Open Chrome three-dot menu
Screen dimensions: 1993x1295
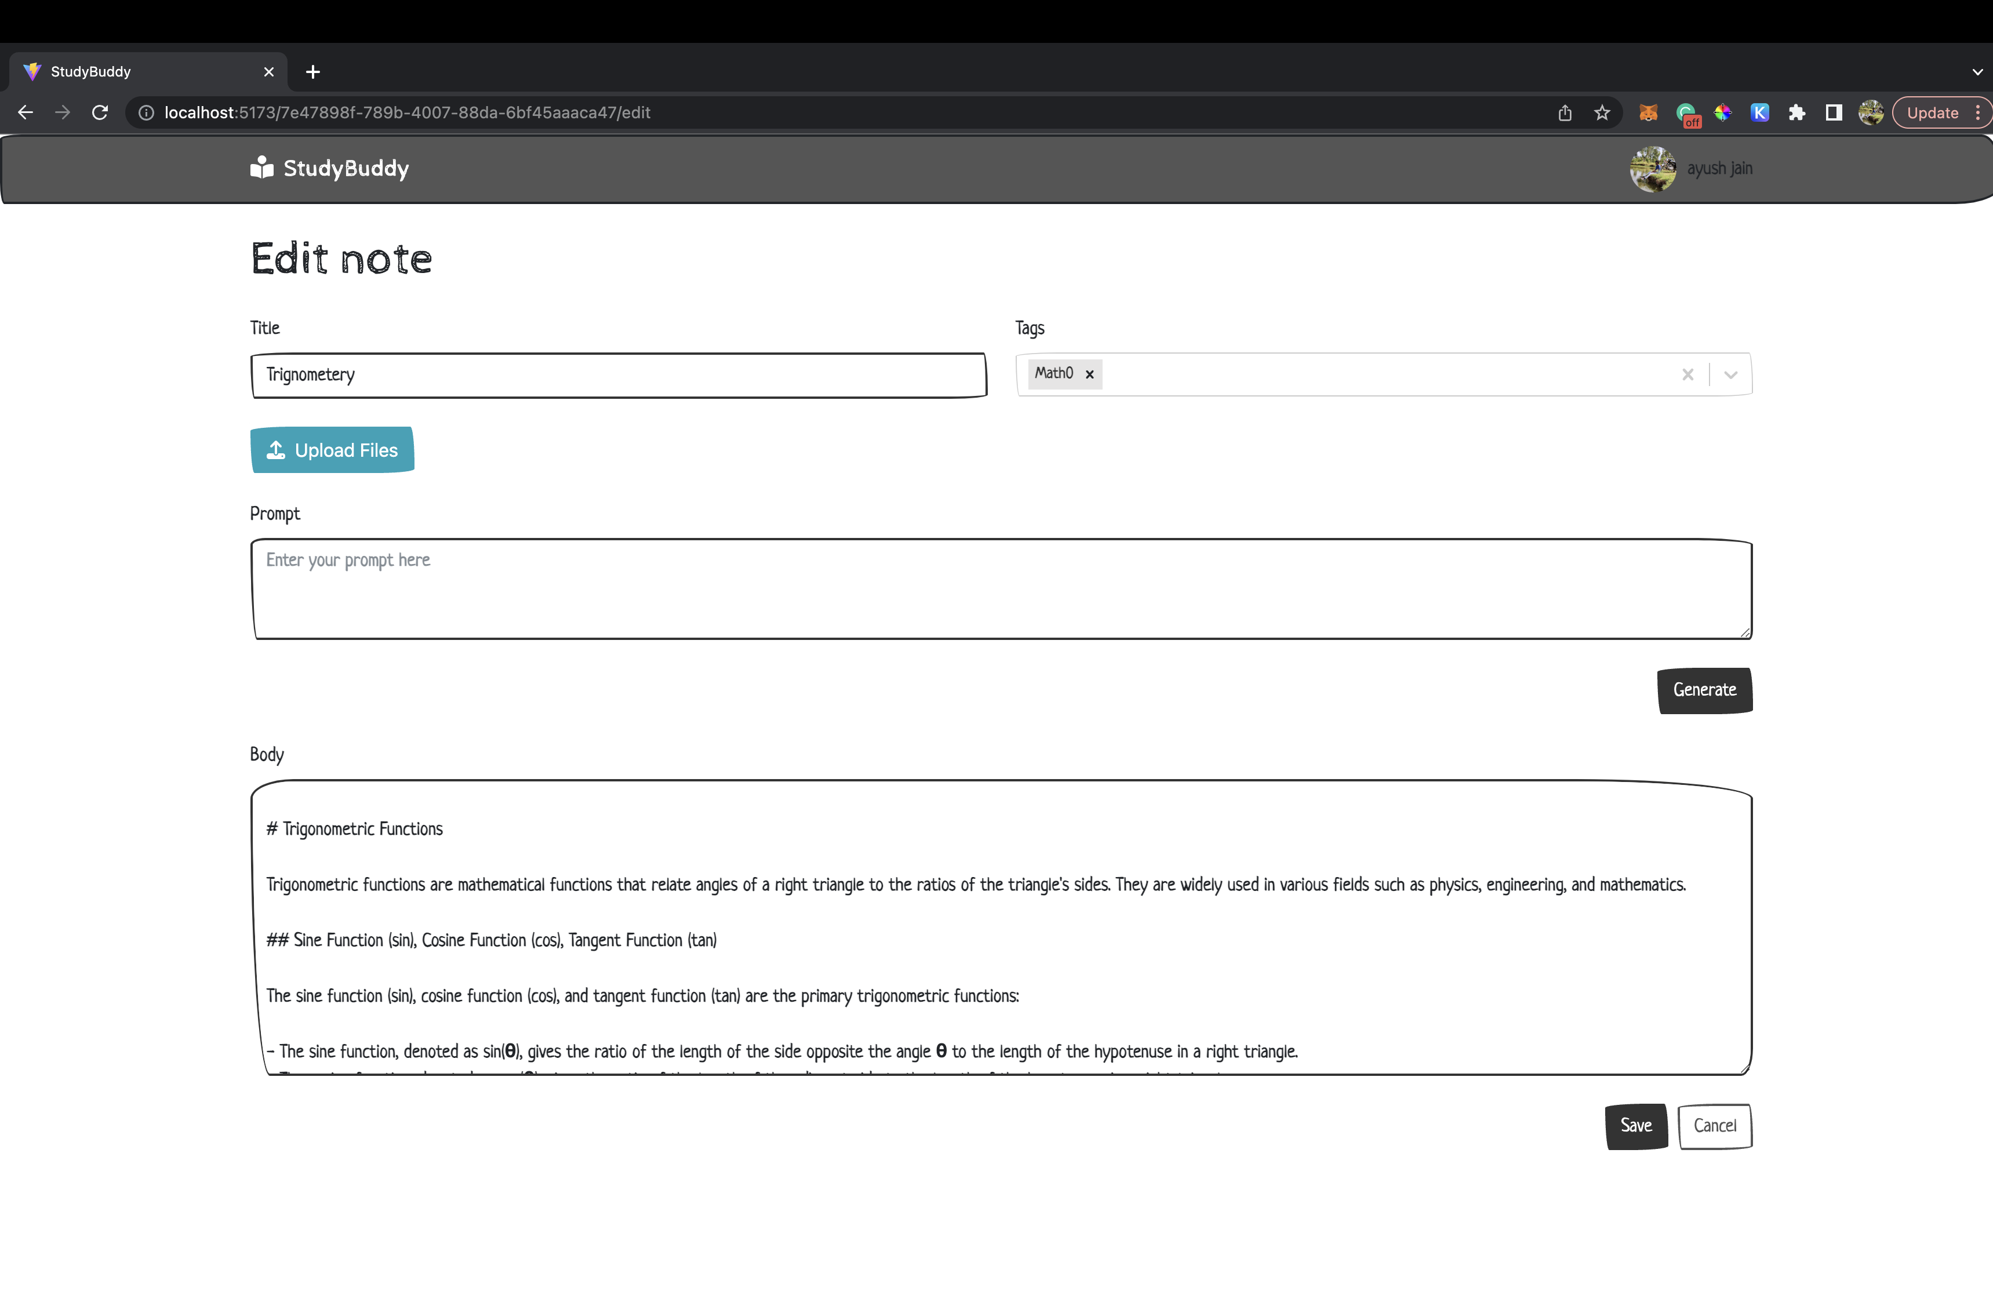(x=1978, y=112)
